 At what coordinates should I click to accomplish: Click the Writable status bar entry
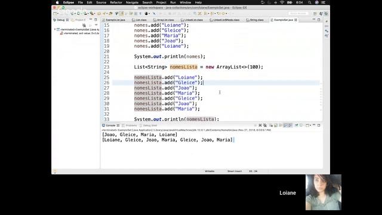coord(210,171)
